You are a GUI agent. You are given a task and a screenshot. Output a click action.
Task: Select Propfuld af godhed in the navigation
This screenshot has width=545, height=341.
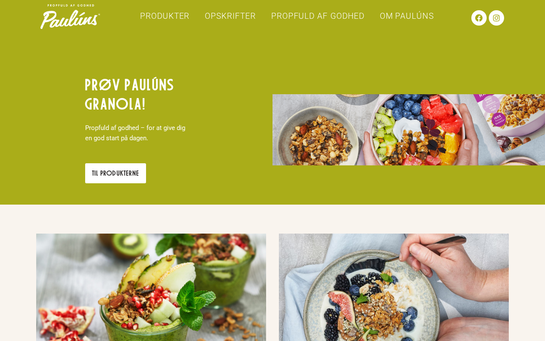point(318,16)
